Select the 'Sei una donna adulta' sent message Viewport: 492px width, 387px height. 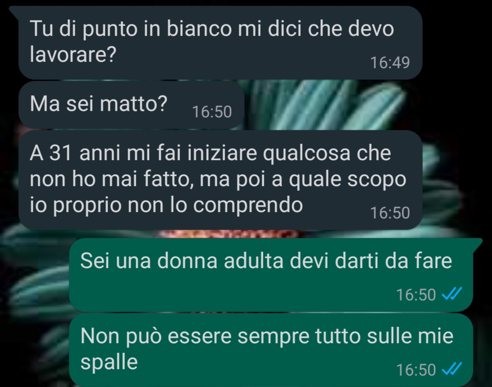click(271, 275)
